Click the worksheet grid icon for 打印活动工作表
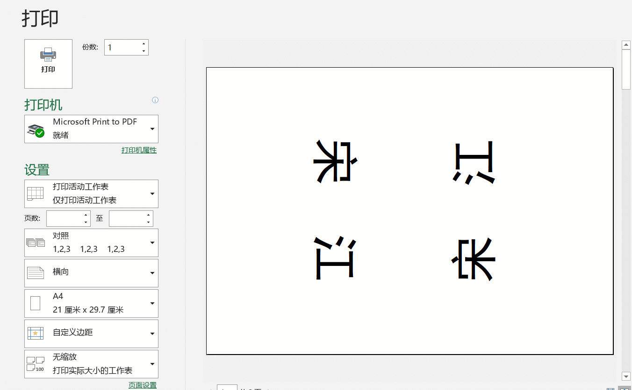 pyautogui.click(x=35, y=194)
